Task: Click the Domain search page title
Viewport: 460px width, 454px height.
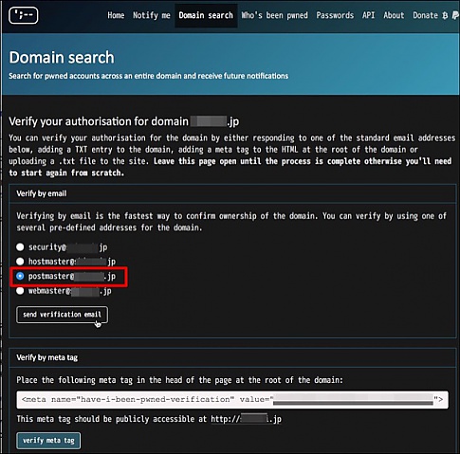Action: pyautogui.click(x=62, y=58)
